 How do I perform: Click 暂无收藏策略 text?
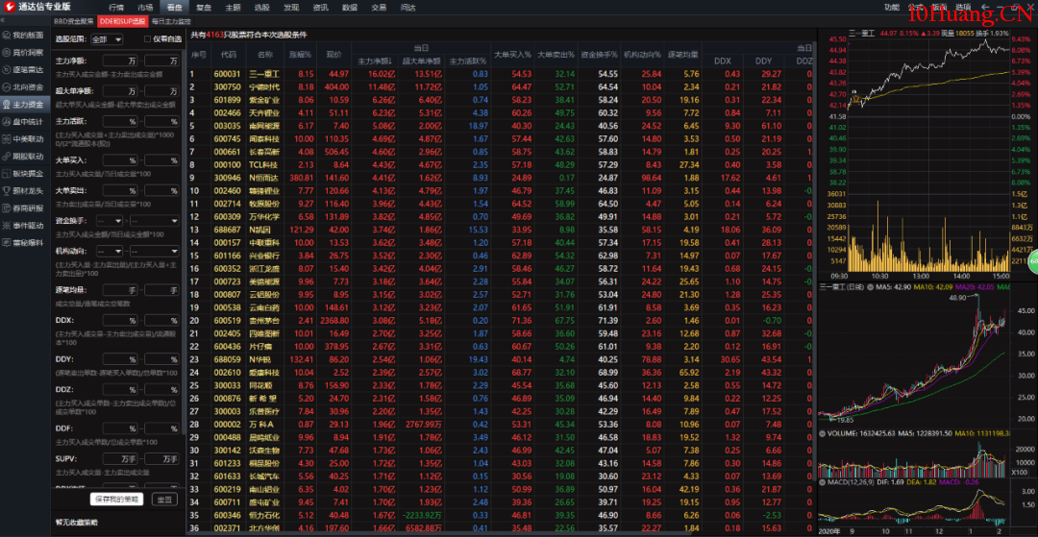click(x=77, y=523)
